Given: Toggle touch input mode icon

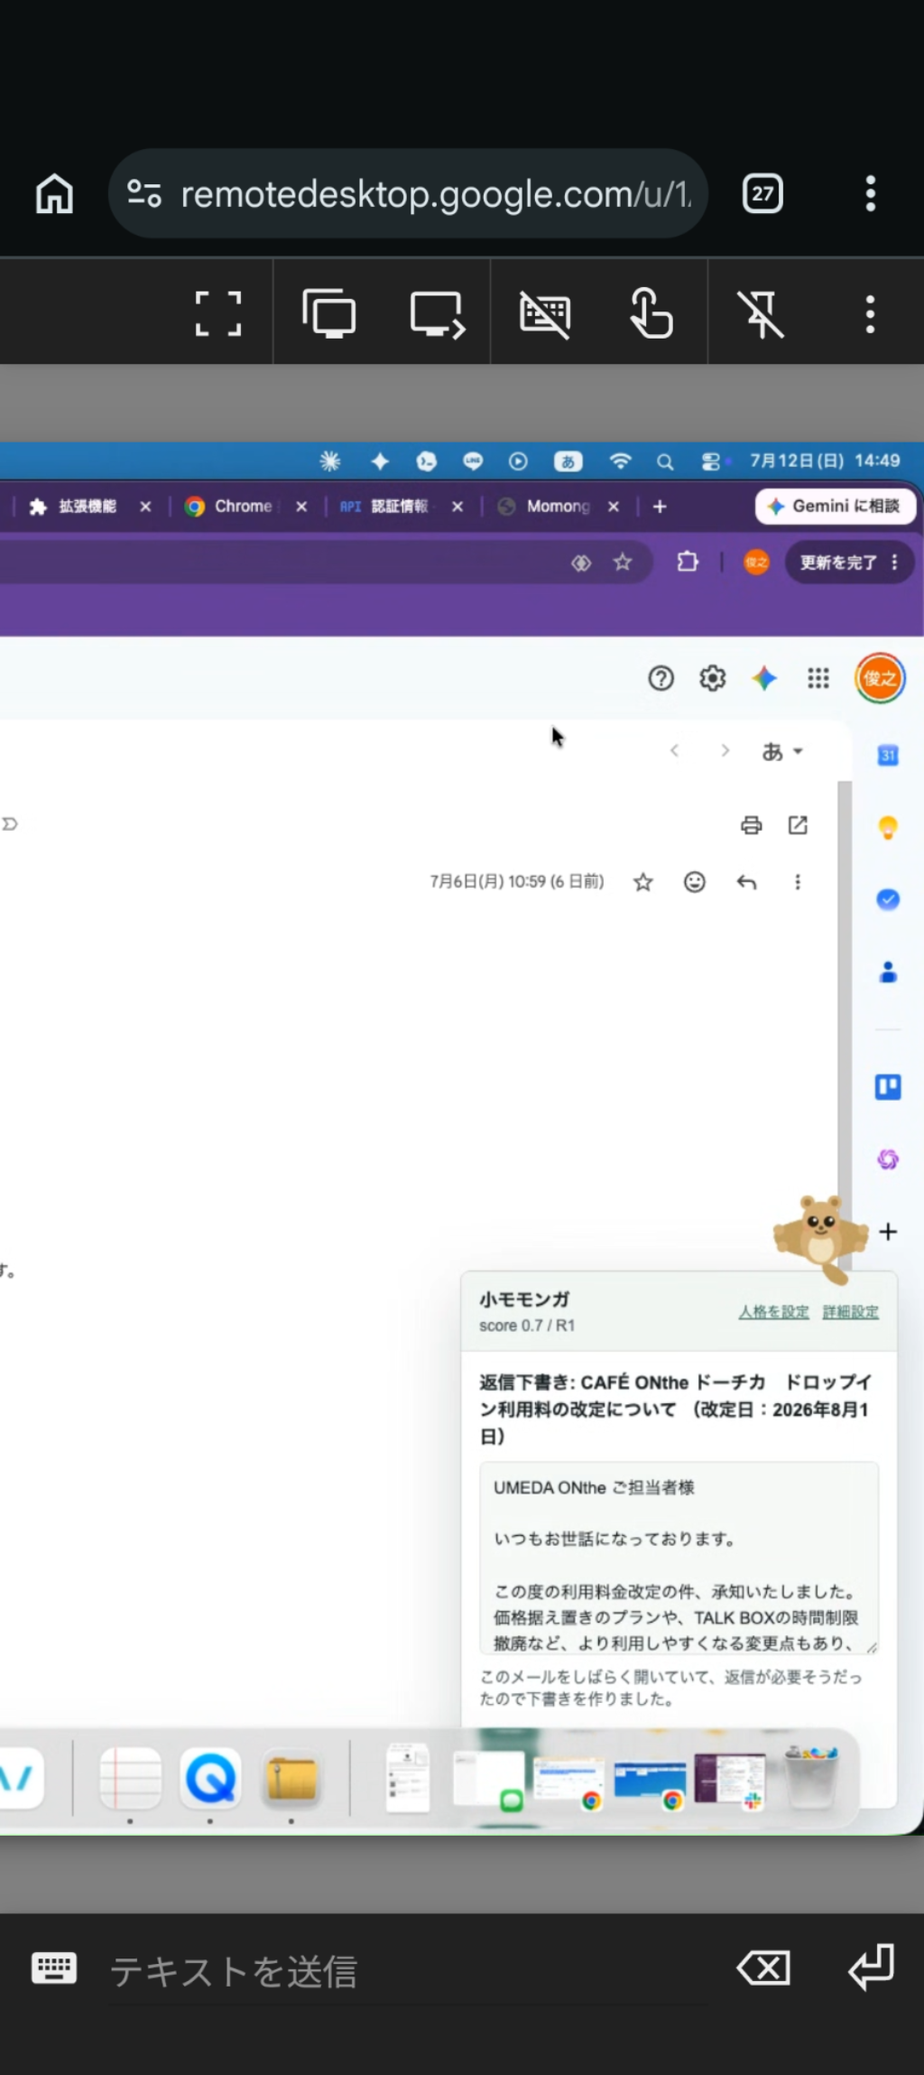Looking at the screenshot, I should click(651, 313).
